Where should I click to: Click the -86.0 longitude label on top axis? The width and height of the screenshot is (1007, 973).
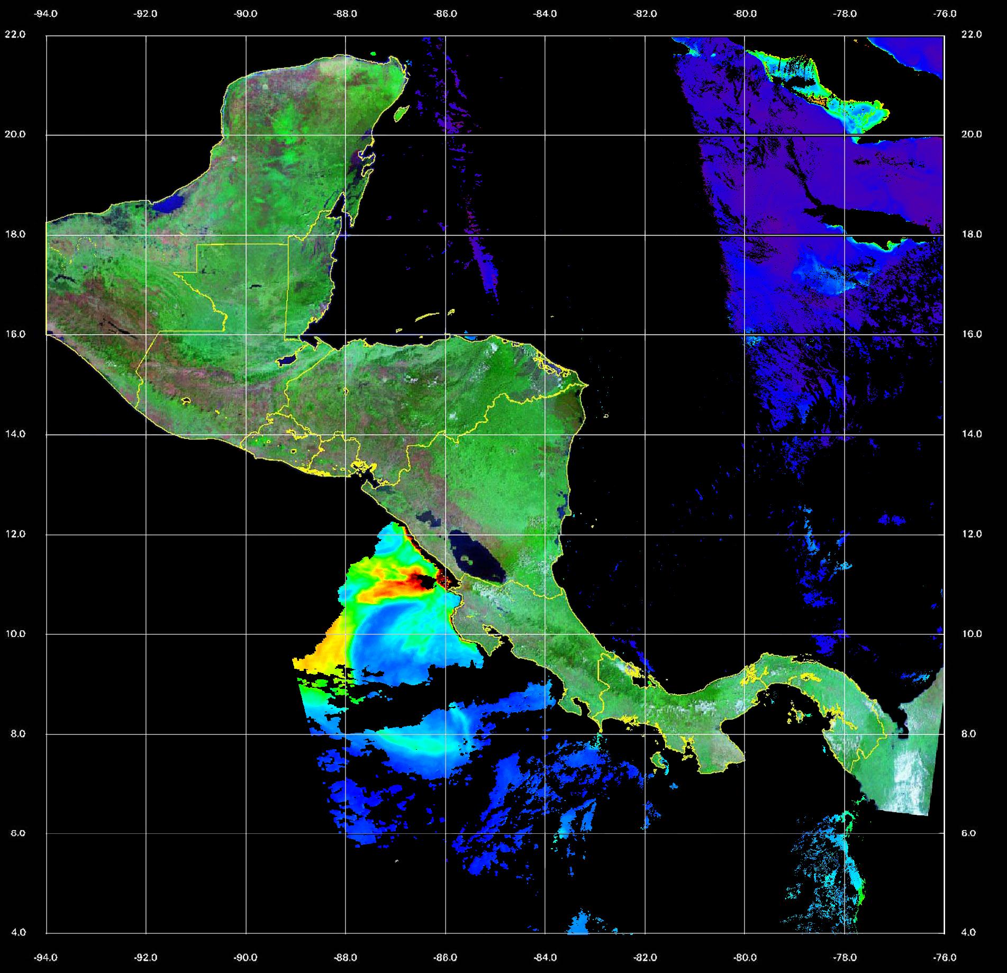[445, 14]
